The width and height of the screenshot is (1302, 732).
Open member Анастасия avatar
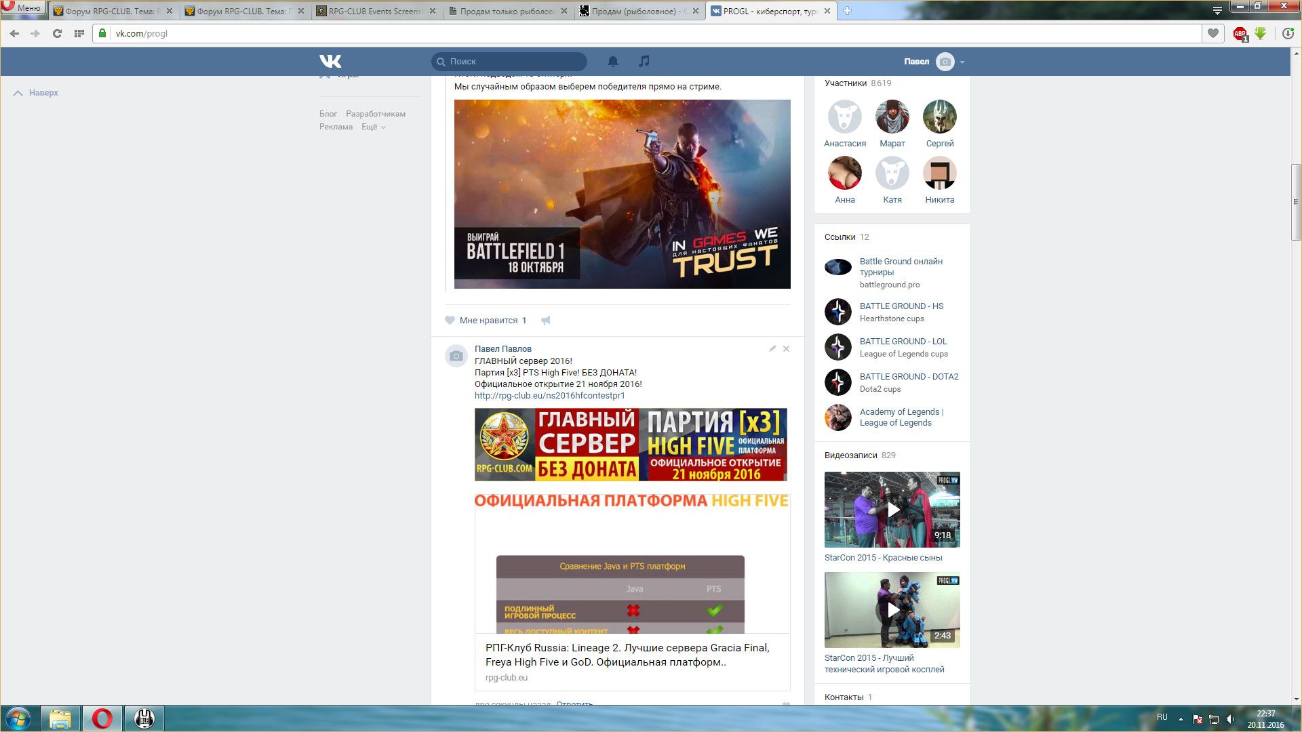click(845, 117)
